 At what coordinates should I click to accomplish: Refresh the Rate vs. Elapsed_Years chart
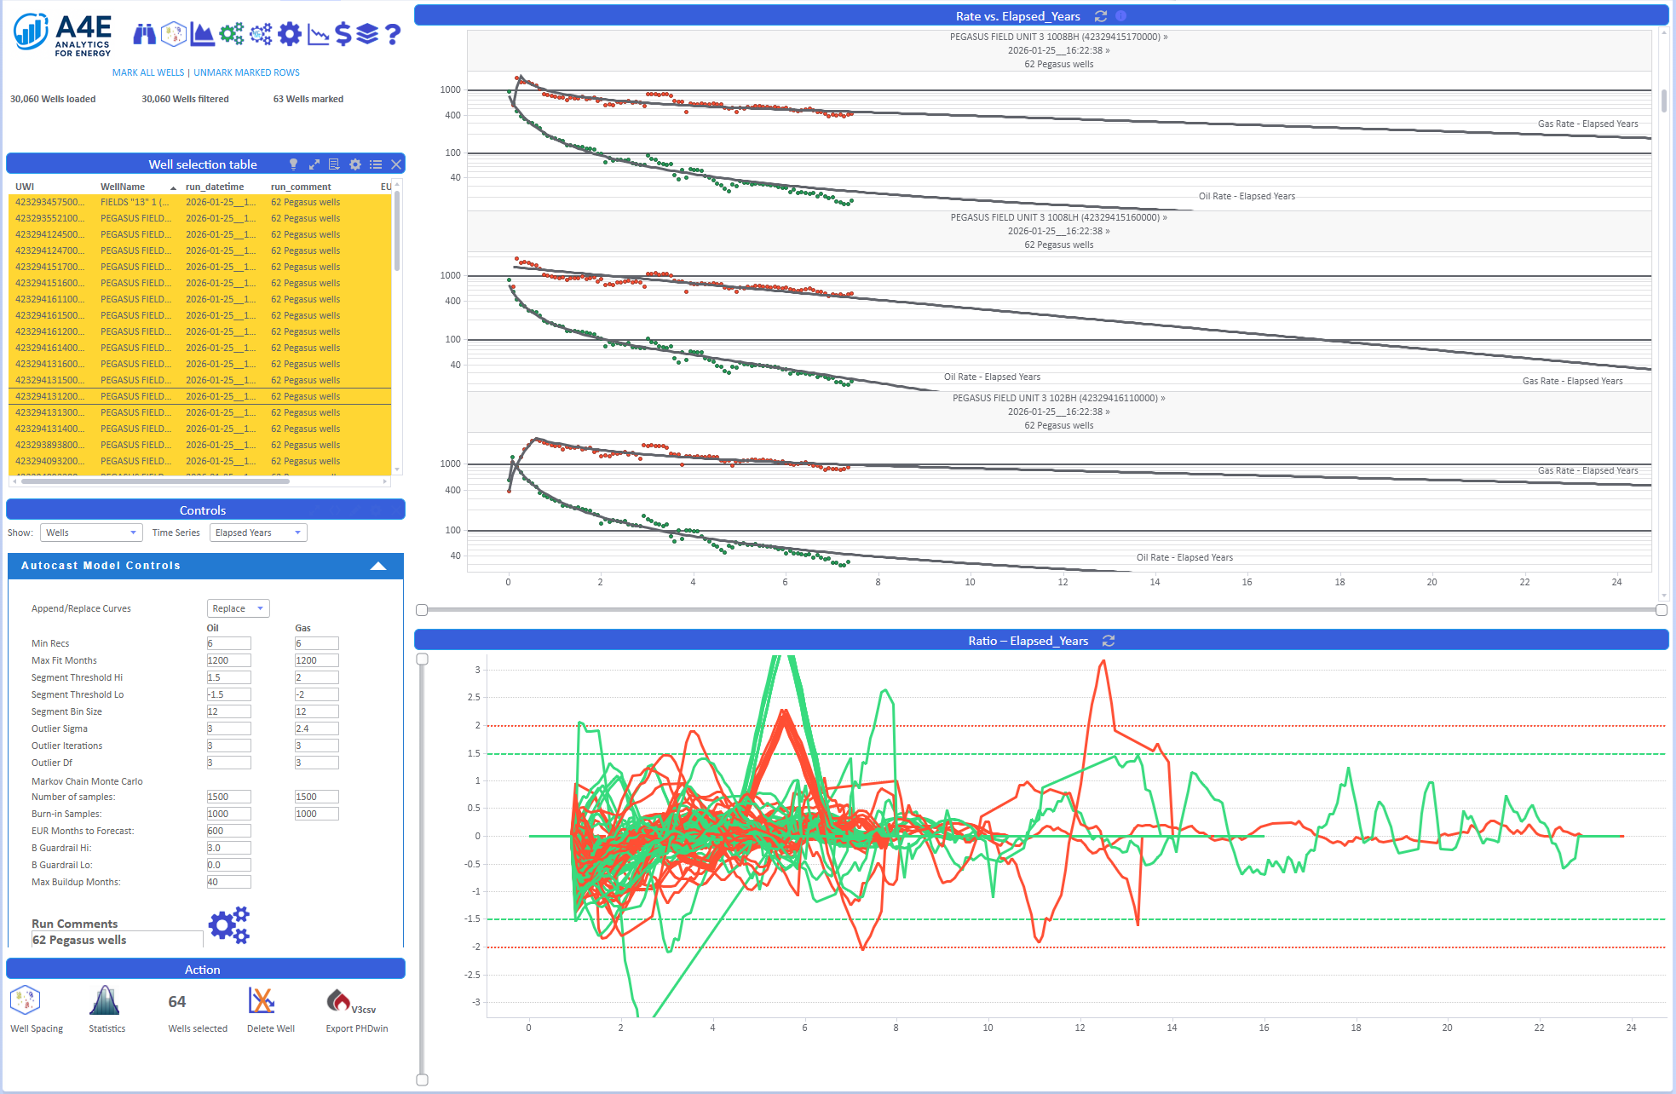click(x=1100, y=15)
